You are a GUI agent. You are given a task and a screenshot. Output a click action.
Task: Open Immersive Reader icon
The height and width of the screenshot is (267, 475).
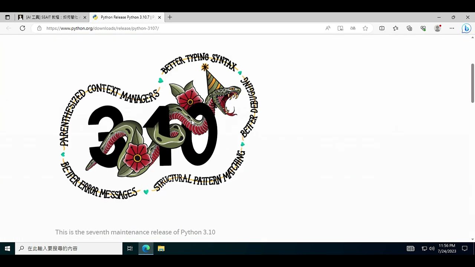pyautogui.click(x=340, y=28)
